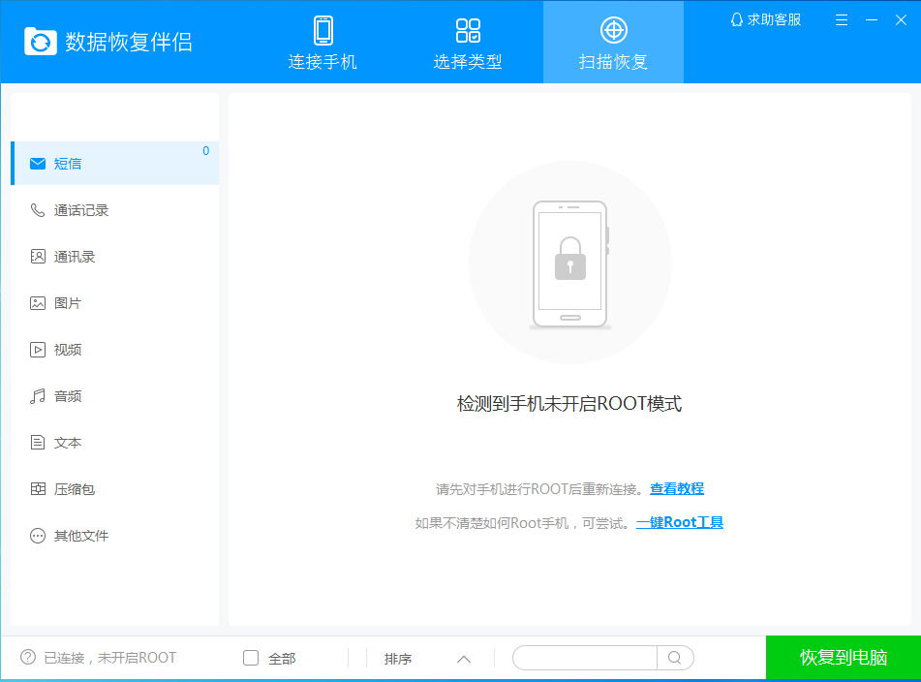The image size is (921, 682).
Task: Click the 一键Root工具 link
Action: [680, 522]
